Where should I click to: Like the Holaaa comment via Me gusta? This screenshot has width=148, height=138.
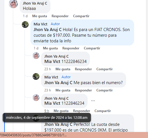pyautogui.click(x=40, y=16)
